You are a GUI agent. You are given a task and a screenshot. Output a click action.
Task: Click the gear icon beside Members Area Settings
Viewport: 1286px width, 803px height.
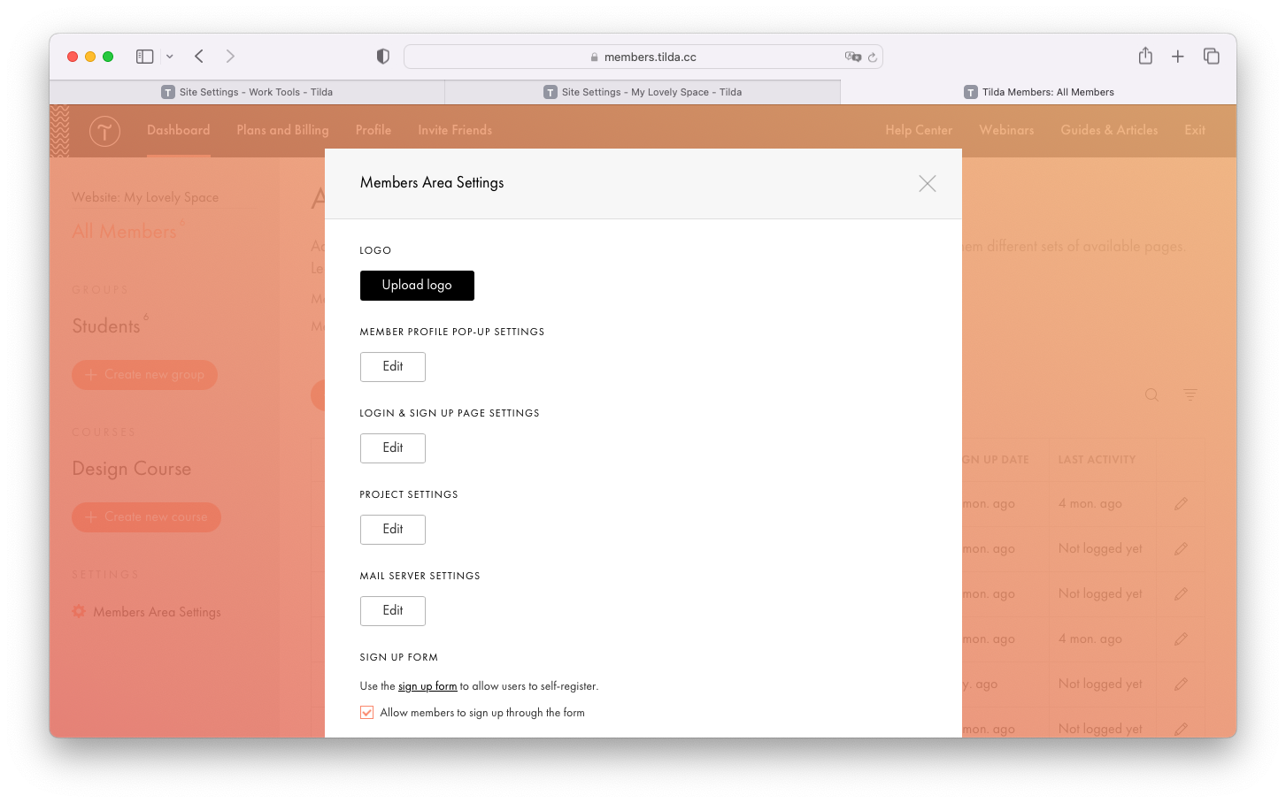[79, 611]
